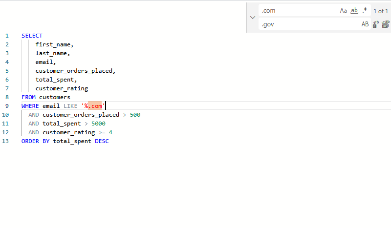Click line number 9 in gutter
The width and height of the screenshot is (391, 228).
(7, 106)
